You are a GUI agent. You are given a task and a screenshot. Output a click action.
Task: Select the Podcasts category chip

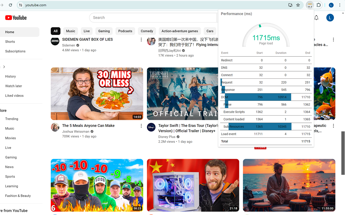tap(125, 31)
